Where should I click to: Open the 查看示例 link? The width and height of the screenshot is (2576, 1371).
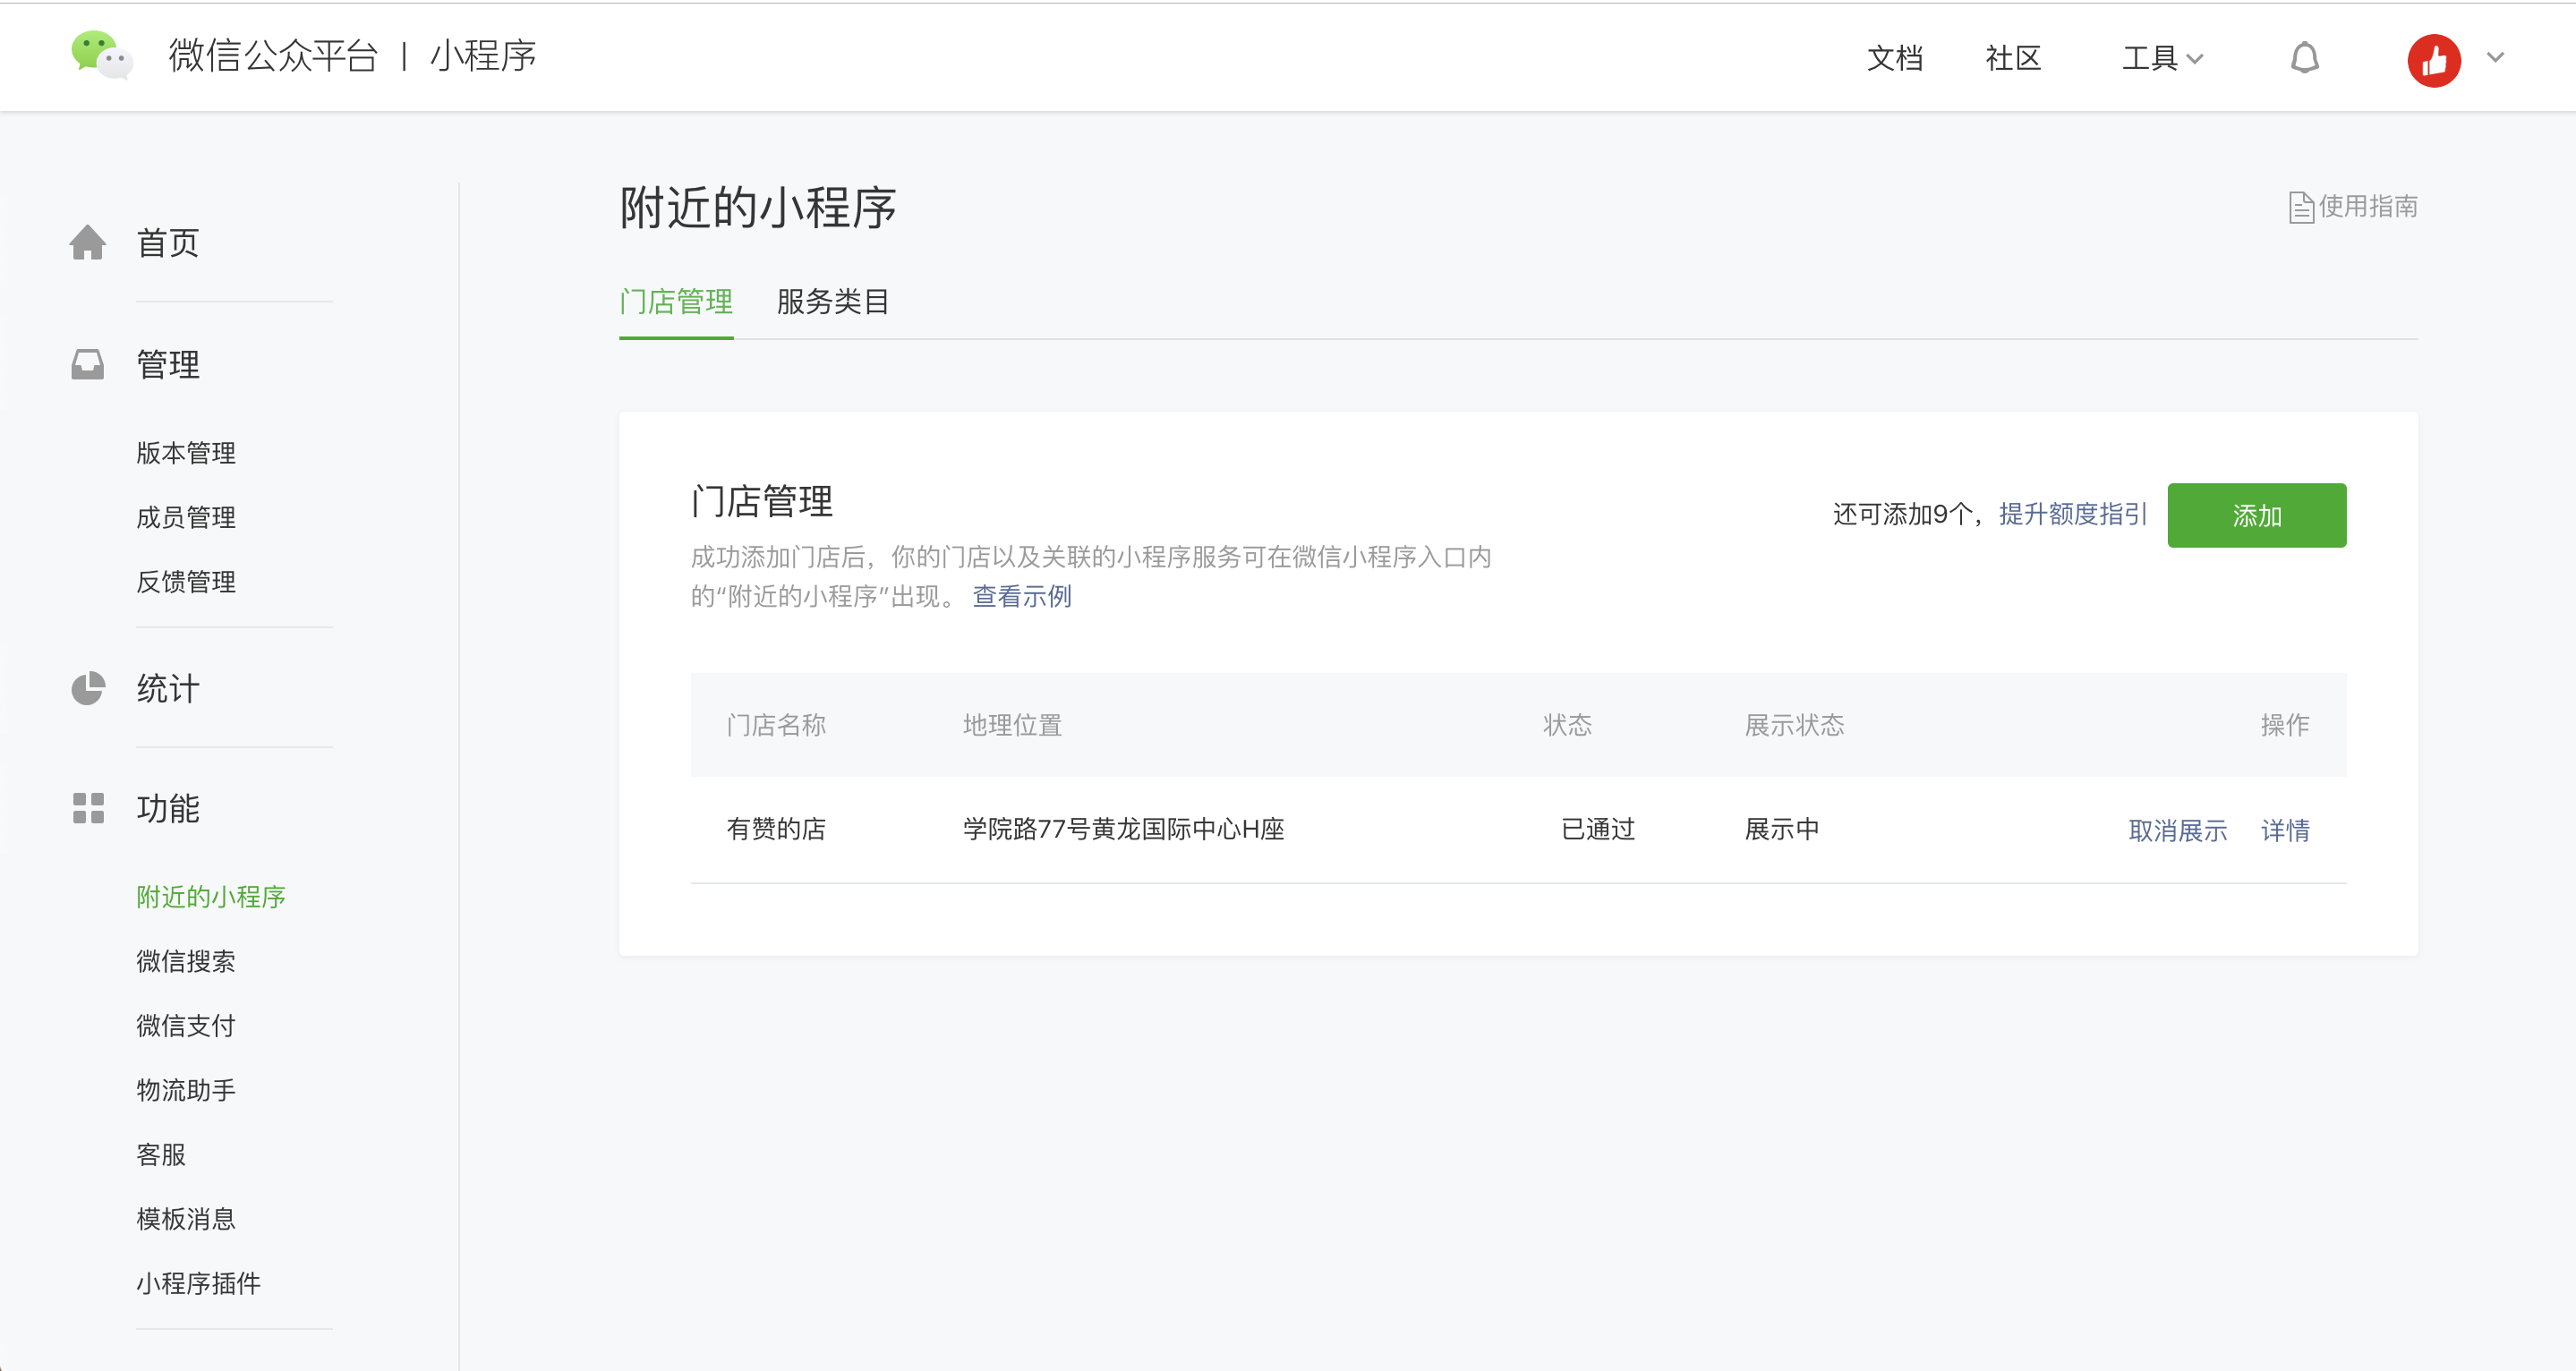pos(1022,597)
